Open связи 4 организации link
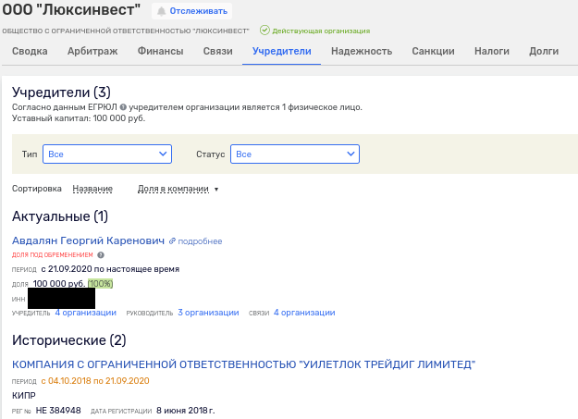 coord(304,313)
